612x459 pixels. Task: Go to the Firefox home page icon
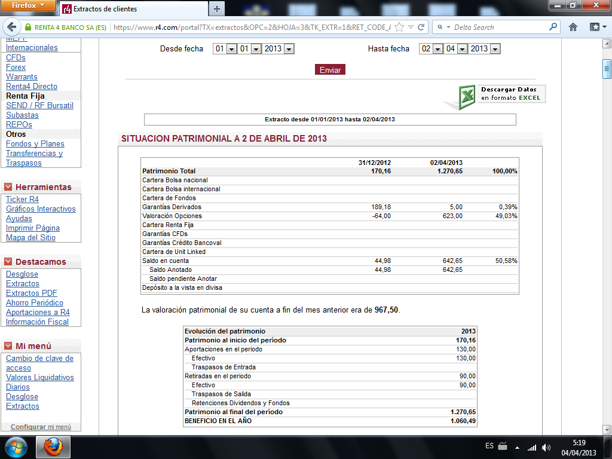(573, 27)
